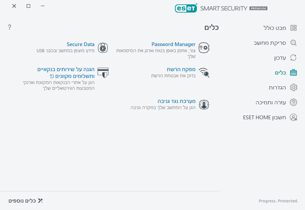Click the Secure Data padlock icon
The image size is (305, 210).
click(x=103, y=47)
